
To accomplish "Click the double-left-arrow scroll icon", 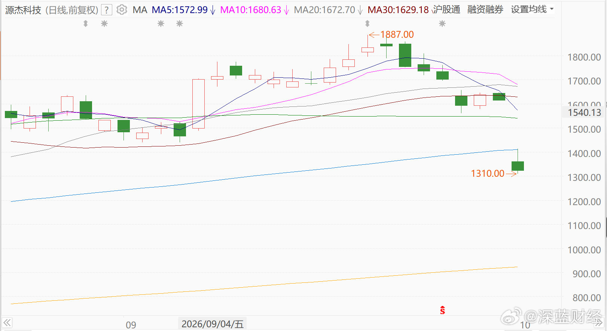I will point(7,323).
